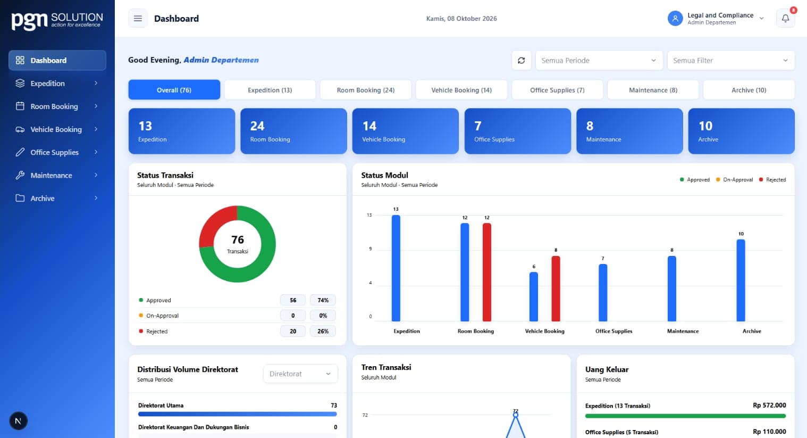Expand the Room Booking submenu chevron
Image resolution: width=807 pixels, height=438 pixels.
point(96,106)
